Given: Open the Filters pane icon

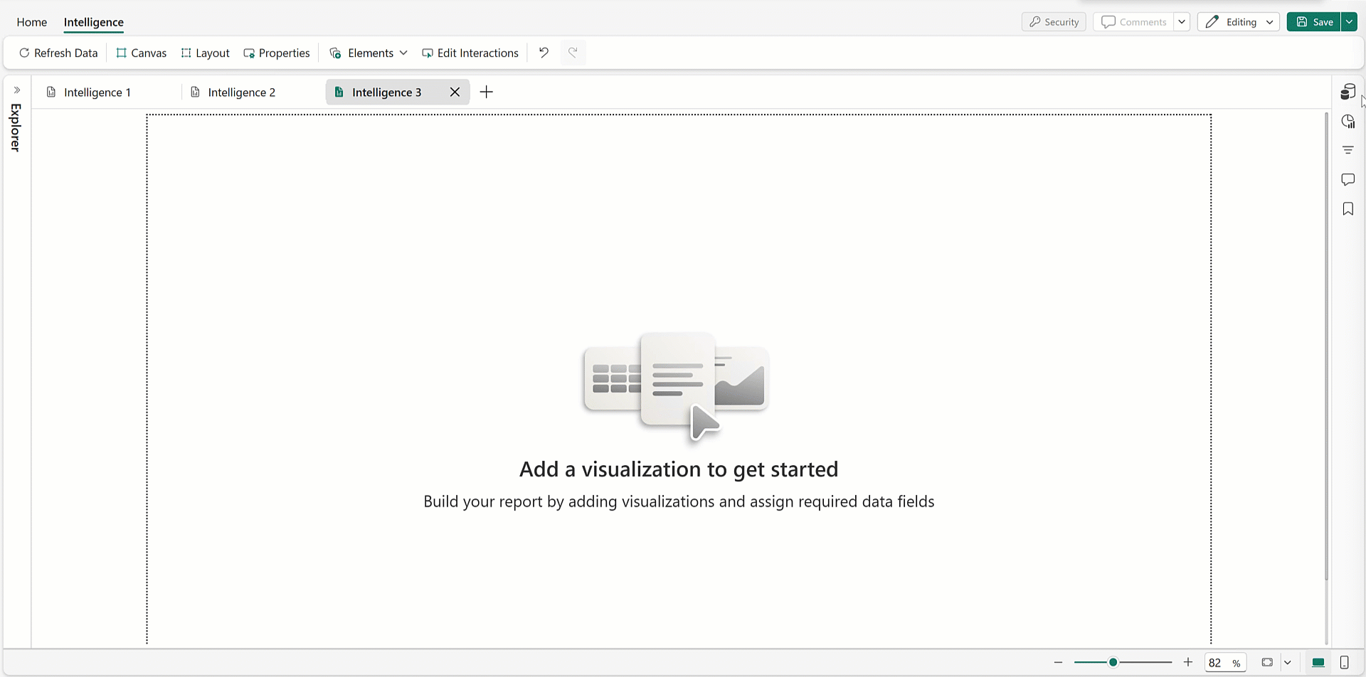Looking at the screenshot, I should pyautogui.click(x=1348, y=150).
